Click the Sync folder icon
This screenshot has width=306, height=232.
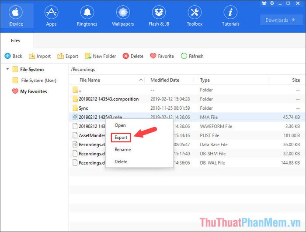(75, 108)
